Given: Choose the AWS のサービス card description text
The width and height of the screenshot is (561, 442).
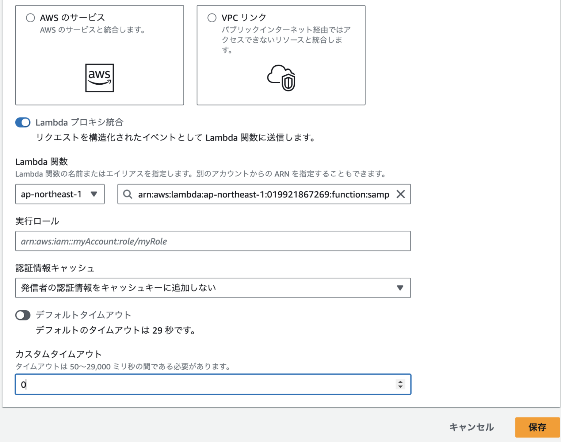Looking at the screenshot, I should (92, 30).
